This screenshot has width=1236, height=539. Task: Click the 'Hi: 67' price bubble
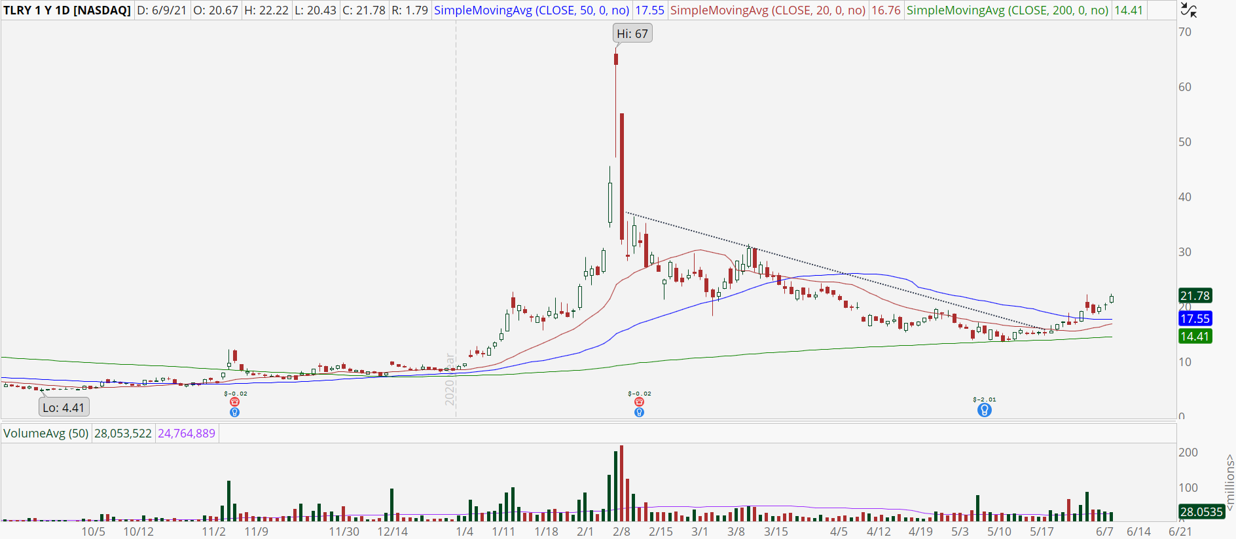[x=632, y=33]
